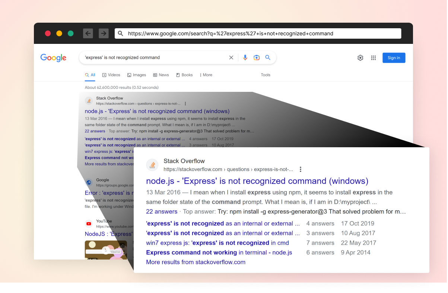
Task: Click the browser forward arrow
Action: click(x=104, y=33)
